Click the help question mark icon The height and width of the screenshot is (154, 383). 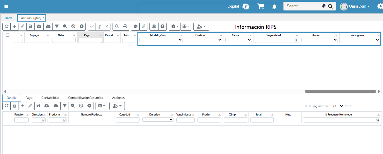pos(162,27)
